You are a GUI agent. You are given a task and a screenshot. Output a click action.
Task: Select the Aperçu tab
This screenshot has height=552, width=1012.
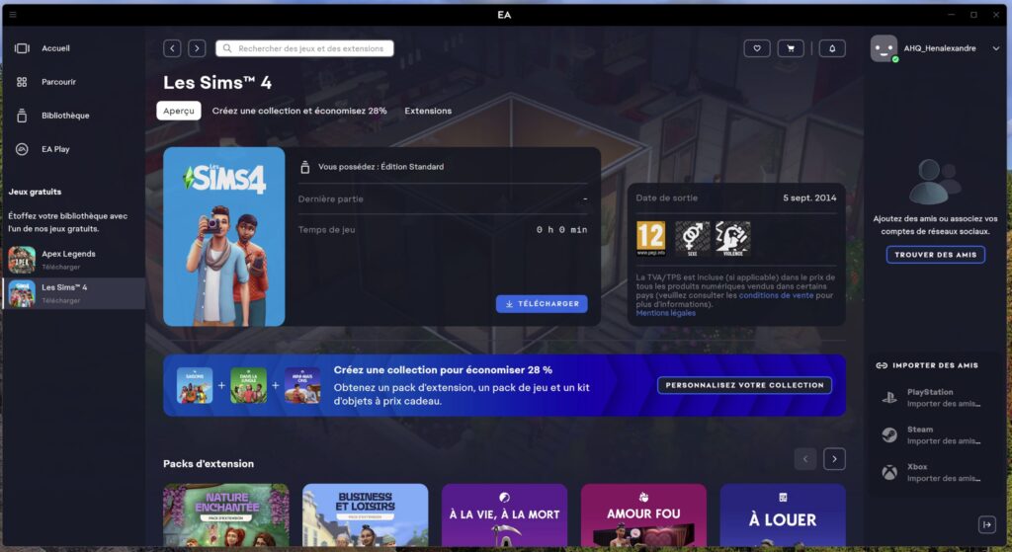pos(179,111)
